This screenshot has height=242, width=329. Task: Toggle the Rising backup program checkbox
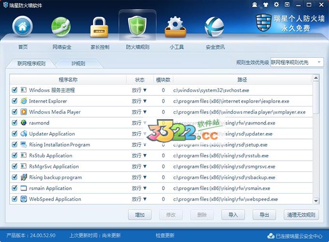[x=15, y=177]
